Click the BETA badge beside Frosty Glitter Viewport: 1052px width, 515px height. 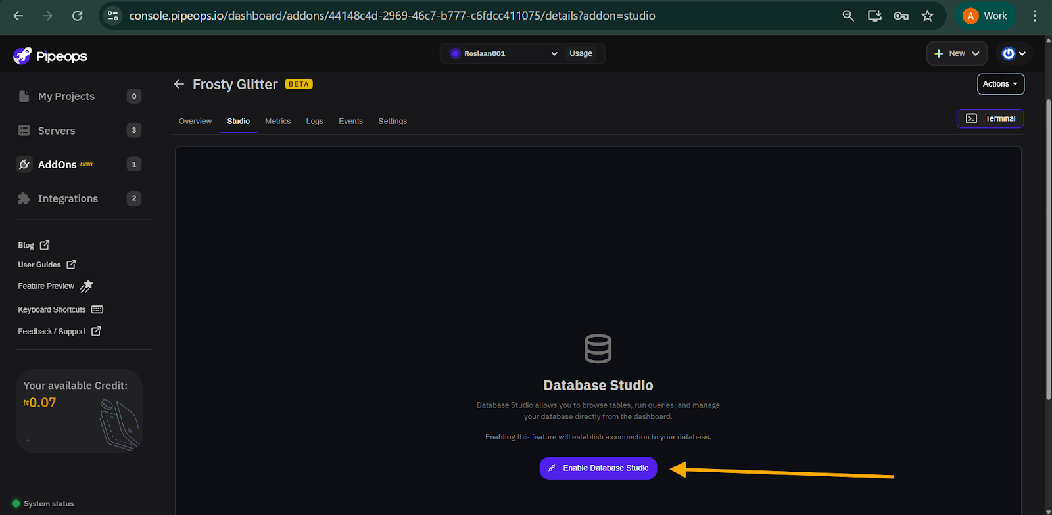299,84
